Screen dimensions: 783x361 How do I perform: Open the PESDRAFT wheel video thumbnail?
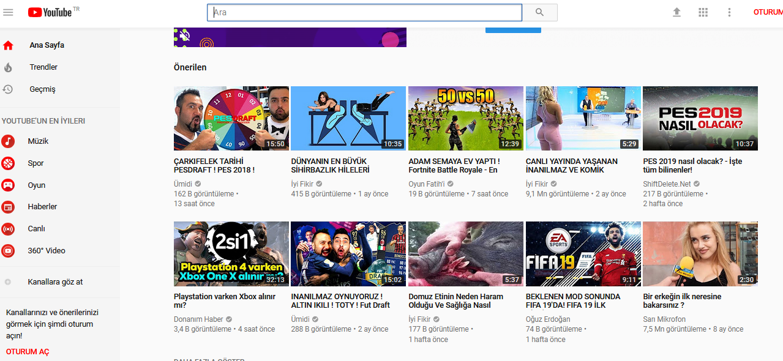click(x=231, y=118)
